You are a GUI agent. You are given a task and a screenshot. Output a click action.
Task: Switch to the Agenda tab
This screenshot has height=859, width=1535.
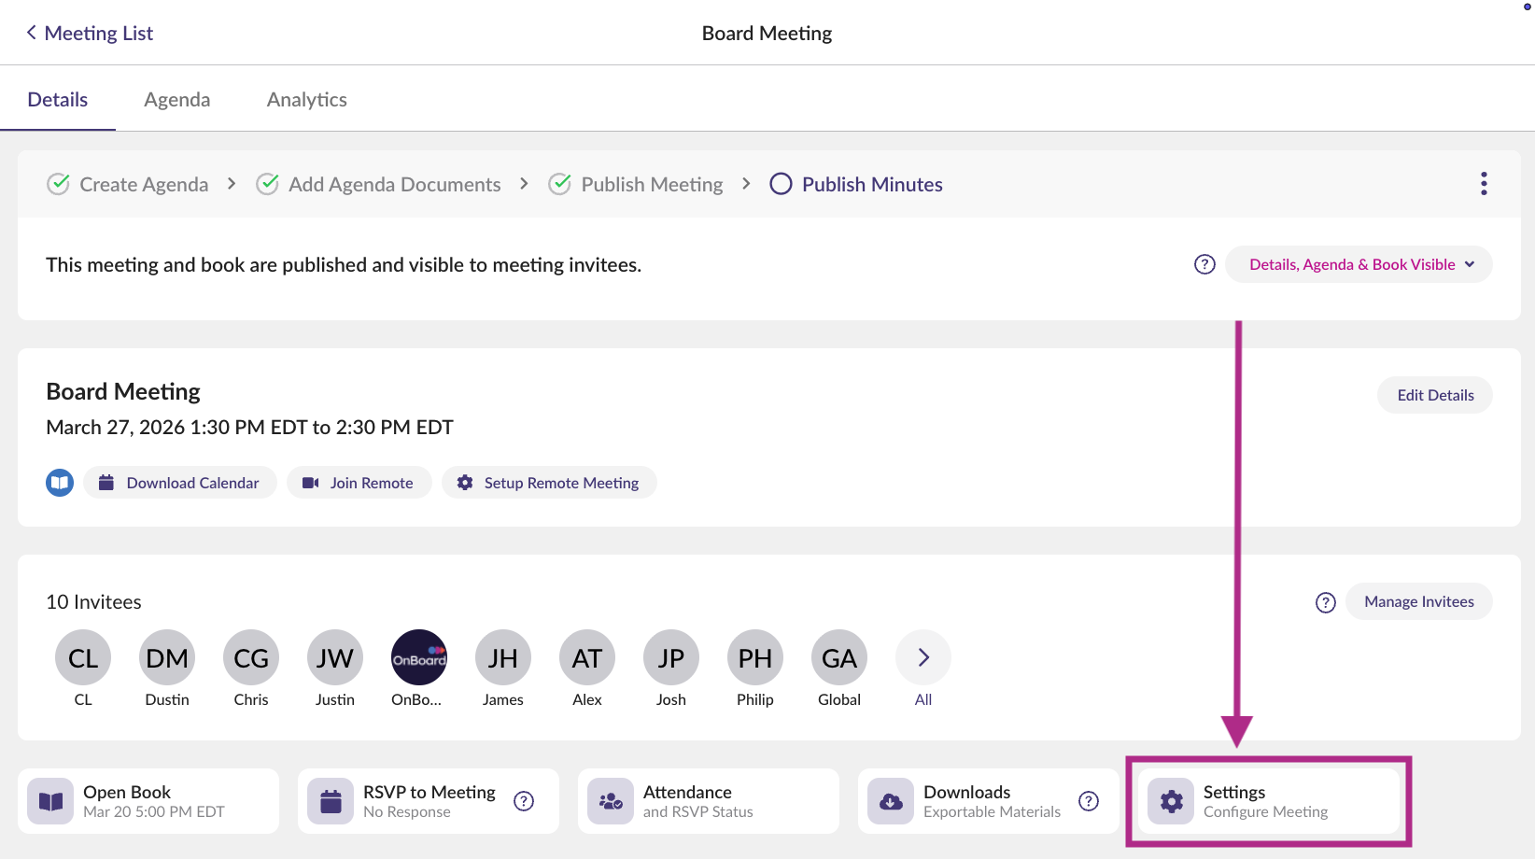click(176, 100)
